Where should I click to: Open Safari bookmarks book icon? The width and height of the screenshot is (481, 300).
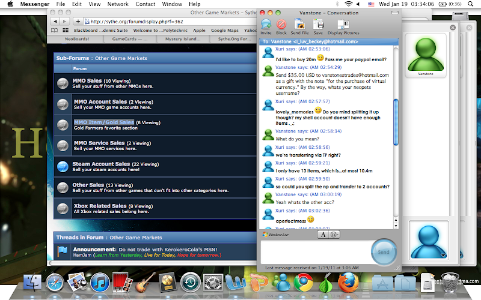pos(54,31)
